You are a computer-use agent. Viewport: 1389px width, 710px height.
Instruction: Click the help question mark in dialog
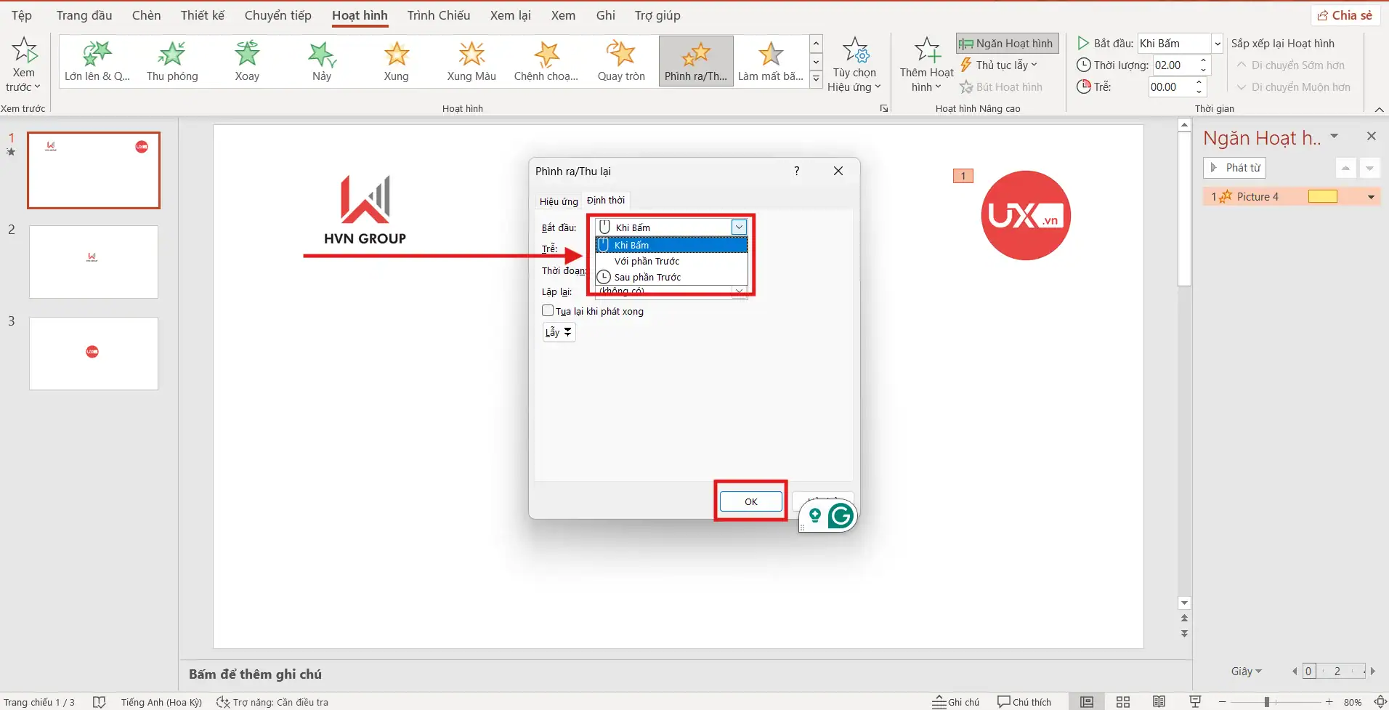[x=797, y=171]
